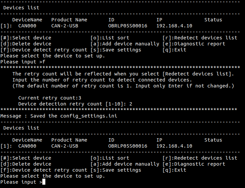Select [d]:Delete device in the topmost menu
Image resolution: width=245 pixels, height=188 pixels.
coord(26,44)
